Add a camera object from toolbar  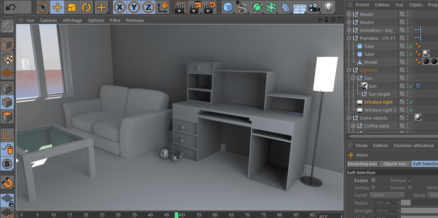tap(314, 7)
